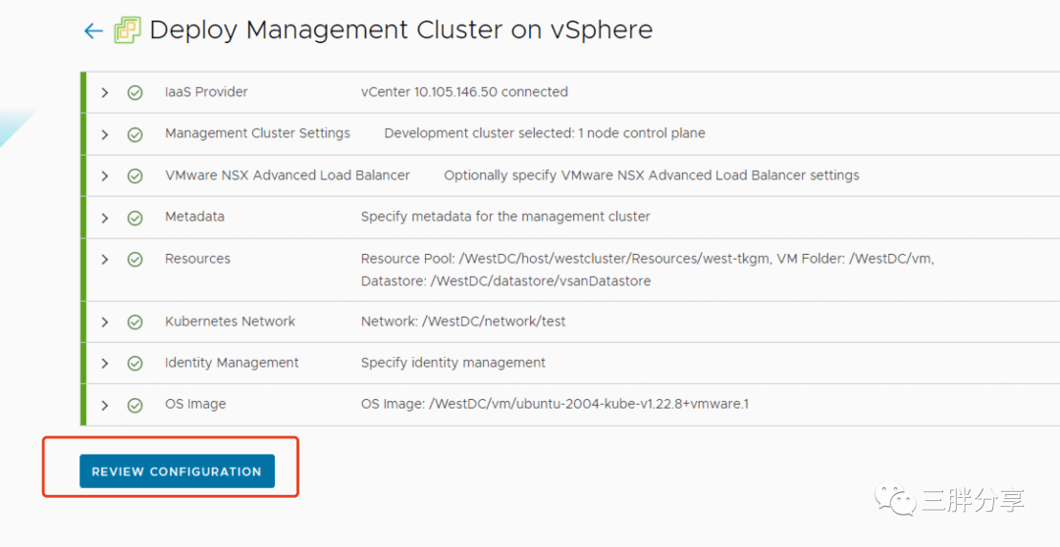
Task: Select the Management Cluster Settings label
Action: click(x=257, y=133)
